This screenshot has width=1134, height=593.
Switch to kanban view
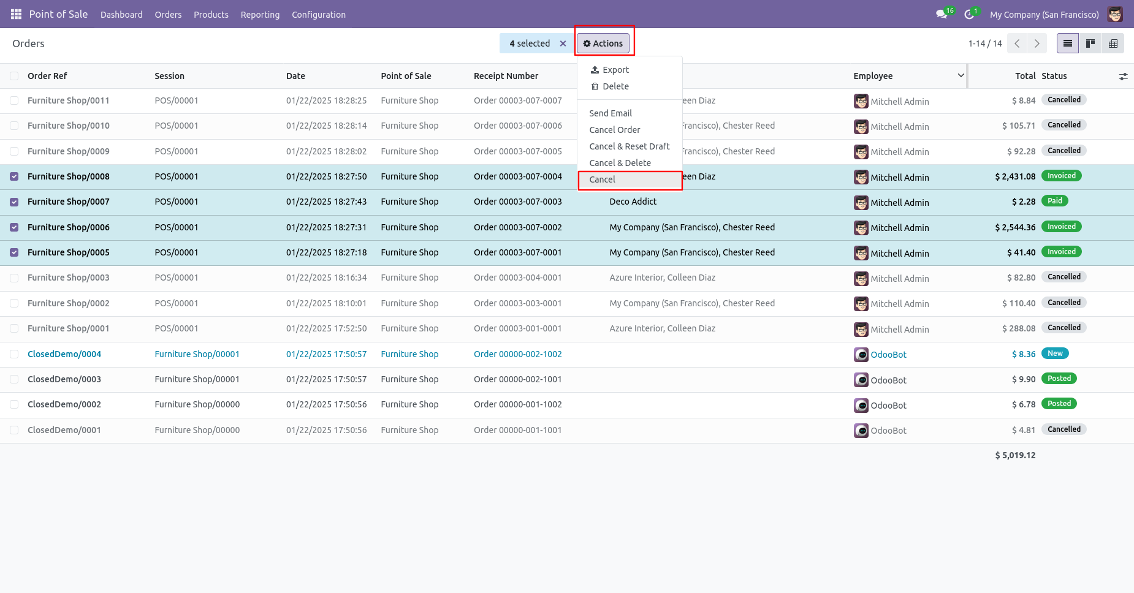coord(1090,43)
